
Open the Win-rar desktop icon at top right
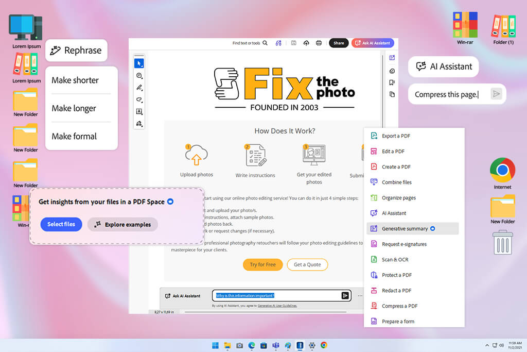point(465,28)
